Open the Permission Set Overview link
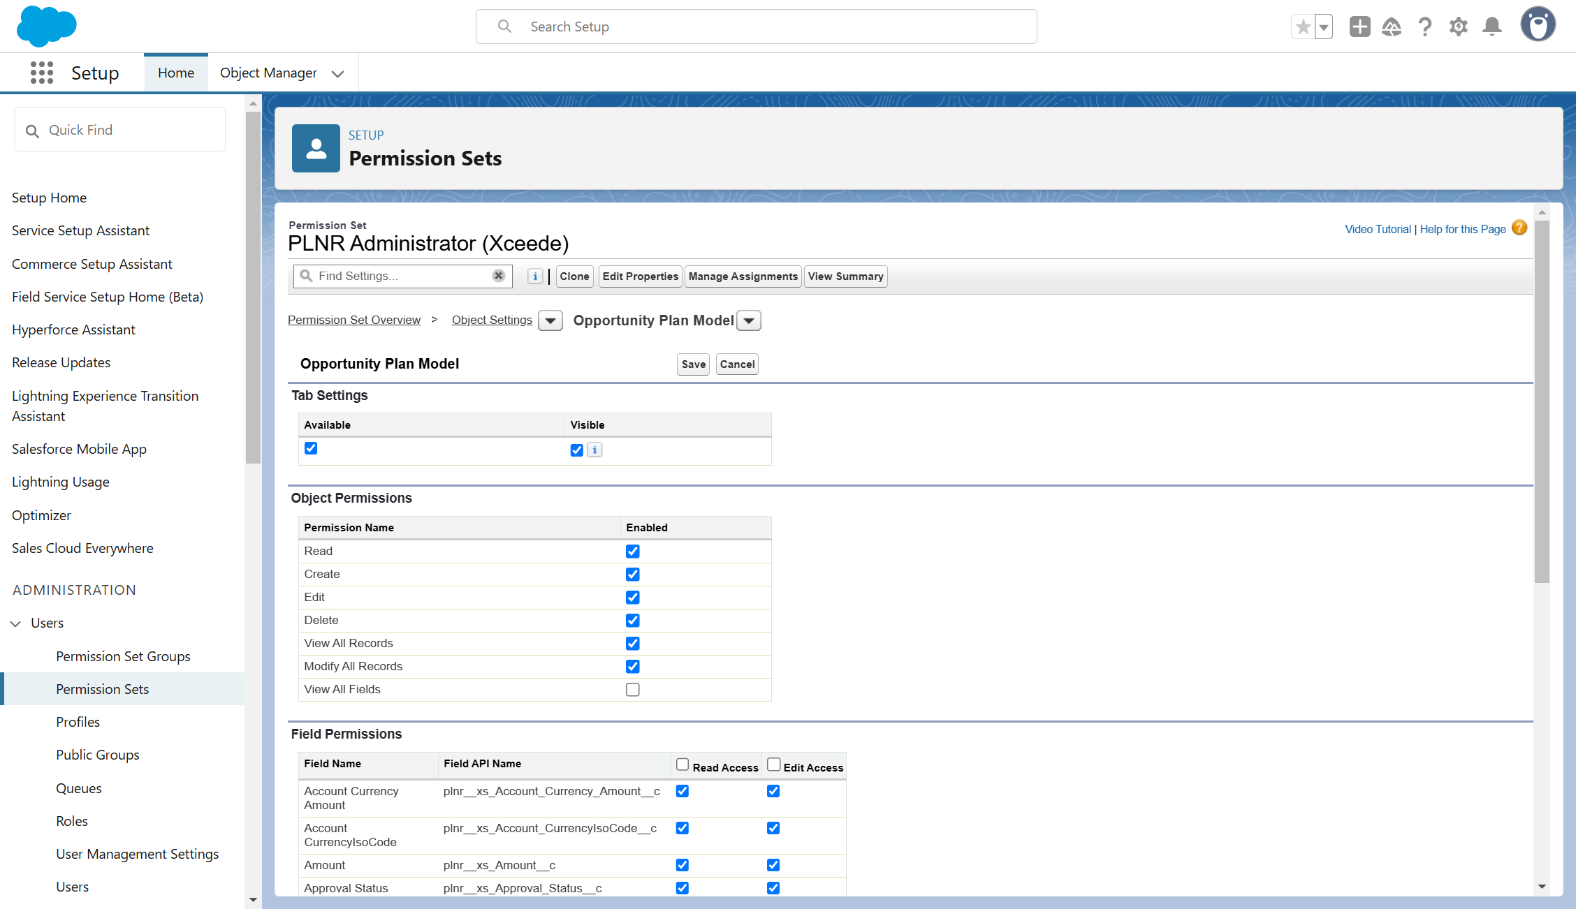The height and width of the screenshot is (909, 1576). [x=354, y=320]
